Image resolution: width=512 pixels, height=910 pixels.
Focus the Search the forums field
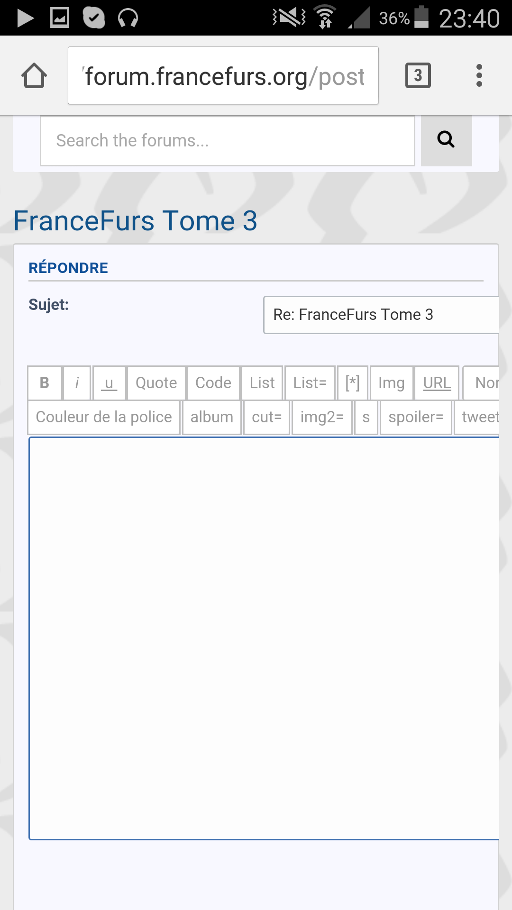point(228,141)
